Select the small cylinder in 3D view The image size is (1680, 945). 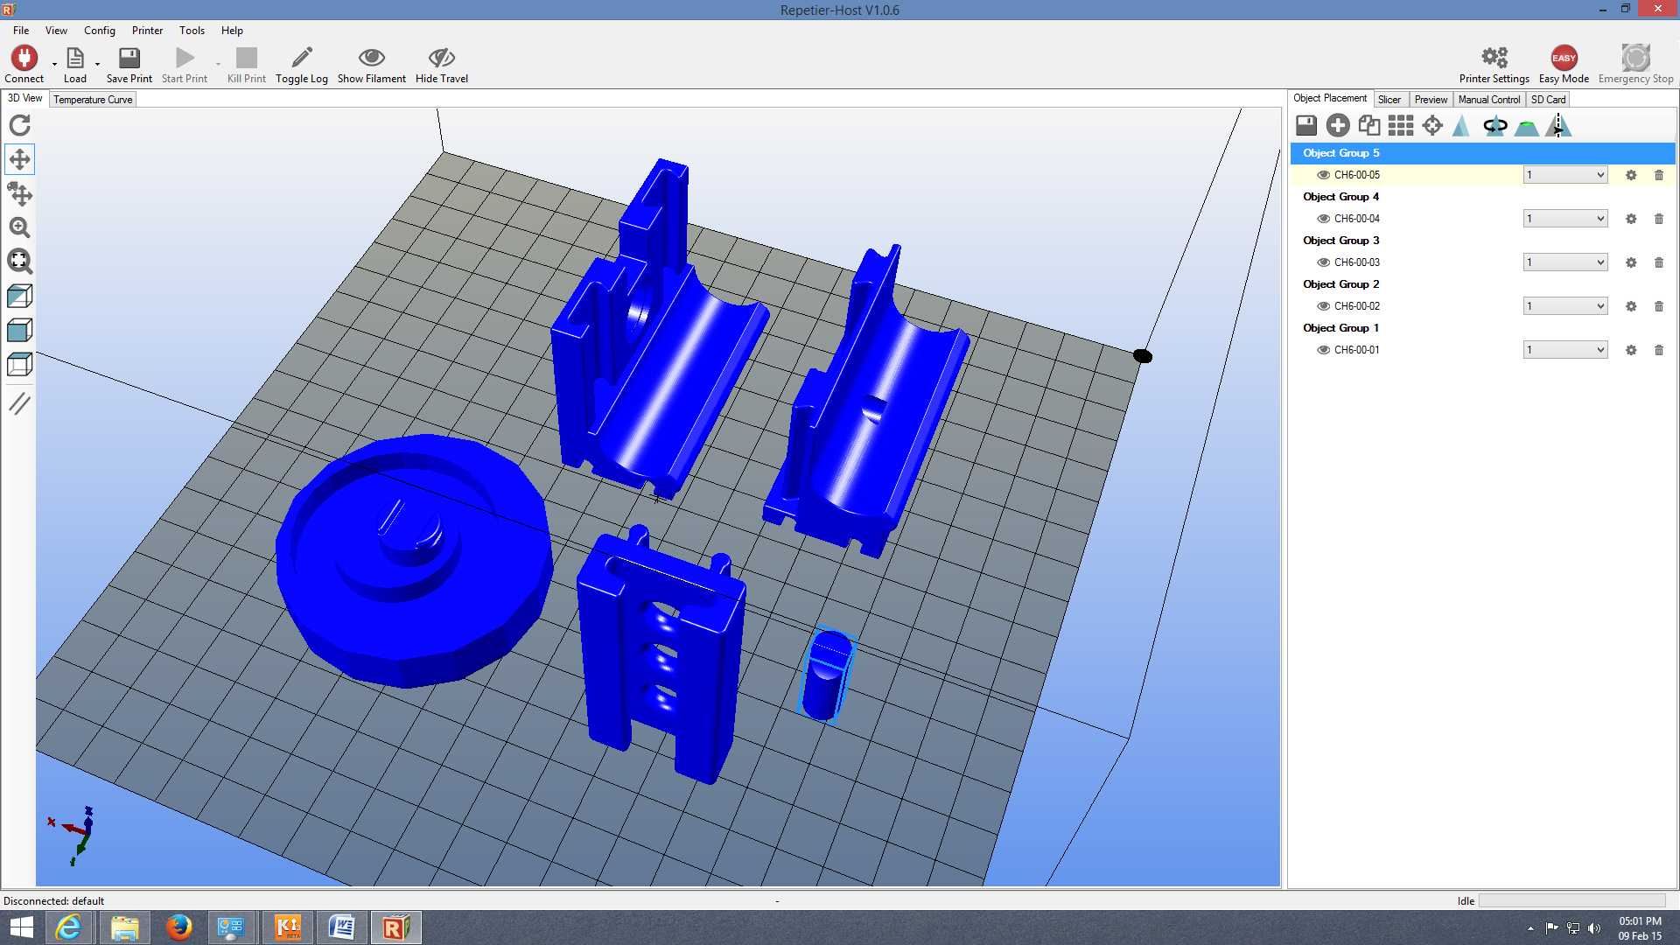(x=825, y=675)
